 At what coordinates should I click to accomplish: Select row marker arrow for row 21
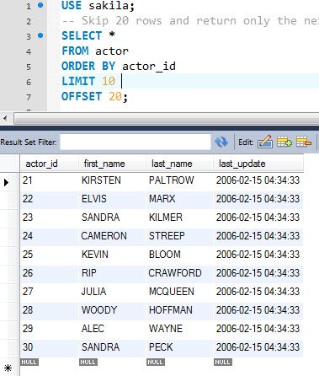pyautogui.click(x=6, y=182)
